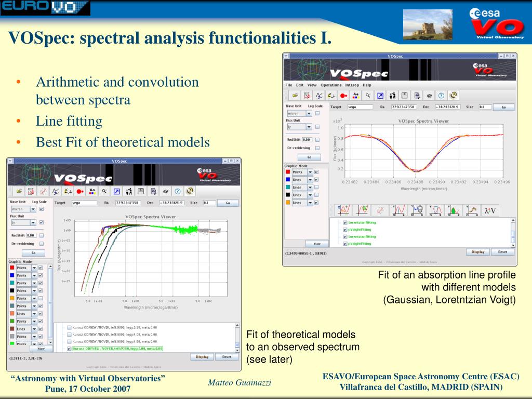Click the 'Aa' color text icon in lower VOSpec toolbar
532x399 pixels.
coord(92,191)
